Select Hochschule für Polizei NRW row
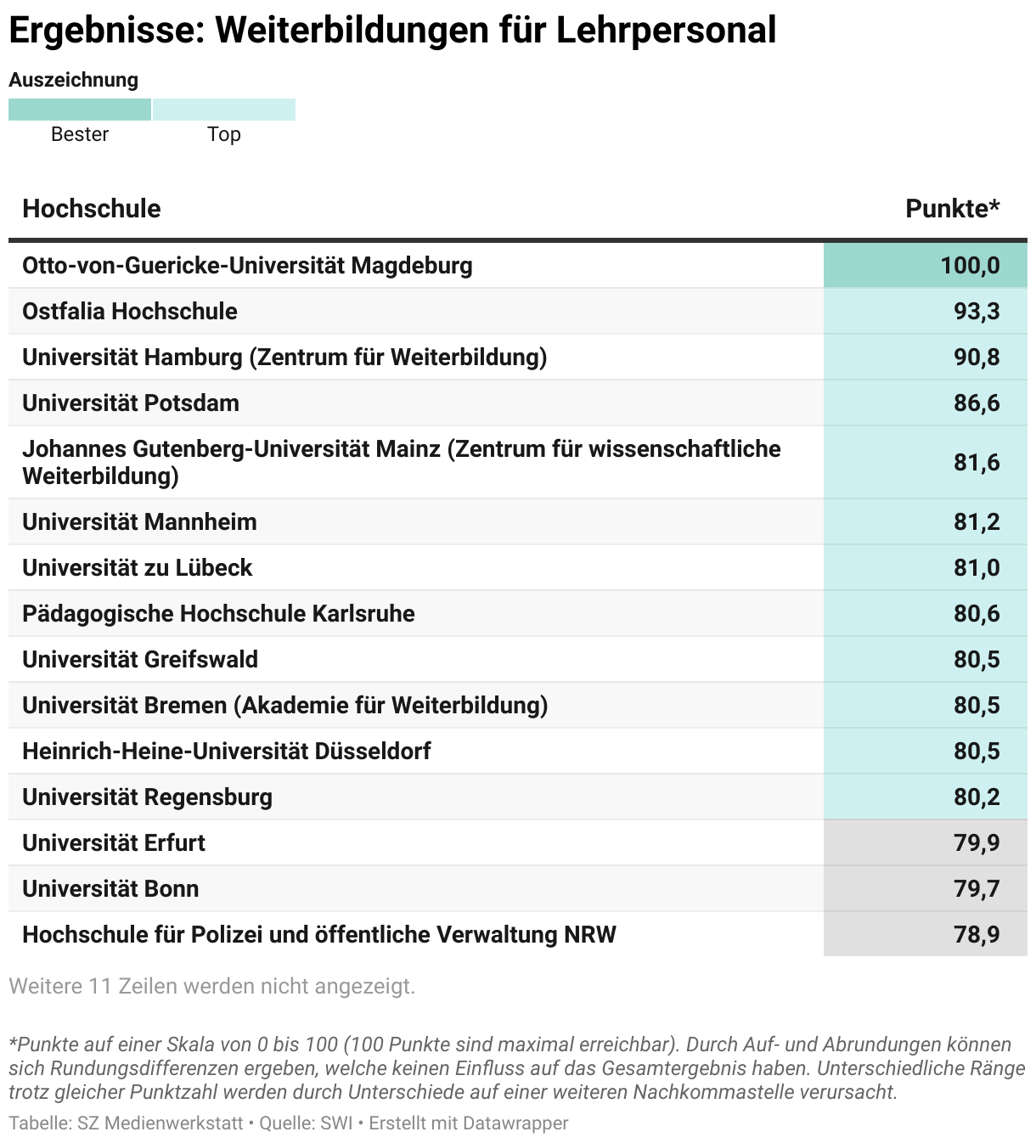This screenshot has height=1143, width=1036. pyautogui.click(x=518, y=934)
